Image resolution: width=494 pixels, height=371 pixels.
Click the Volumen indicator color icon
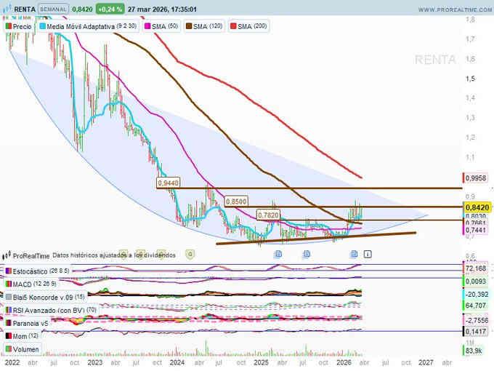point(8,348)
